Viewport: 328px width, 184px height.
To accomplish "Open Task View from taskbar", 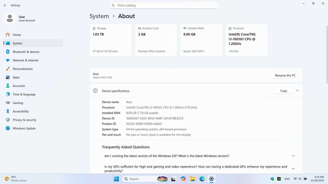I will [174, 179].
